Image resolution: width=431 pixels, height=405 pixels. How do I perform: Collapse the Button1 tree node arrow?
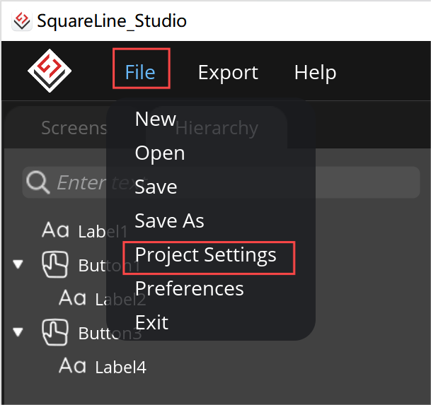[x=18, y=264]
